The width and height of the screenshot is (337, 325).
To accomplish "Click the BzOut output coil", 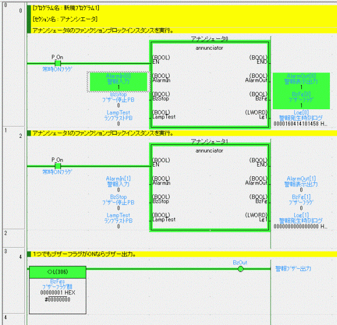I will [x=240, y=269].
